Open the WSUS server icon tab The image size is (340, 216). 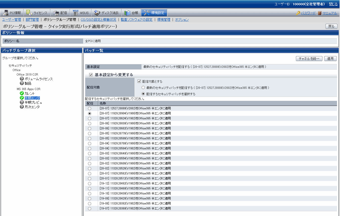click(76, 13)
